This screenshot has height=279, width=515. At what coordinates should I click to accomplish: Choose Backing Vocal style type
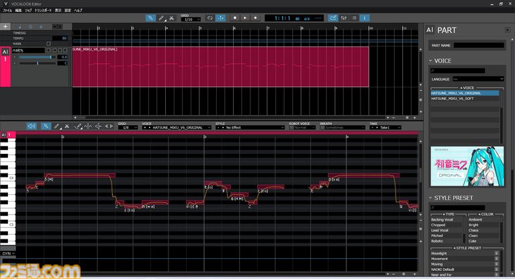pos(447,219)
